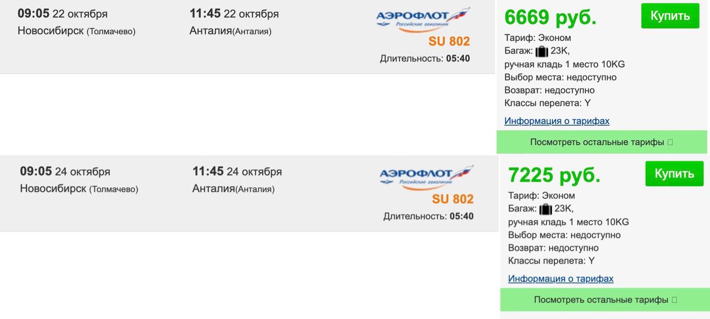This screenshot has height=319, width=710.
Task: Click the Aeroflot logo on the 24 октября flight
Action: (426, 177)
